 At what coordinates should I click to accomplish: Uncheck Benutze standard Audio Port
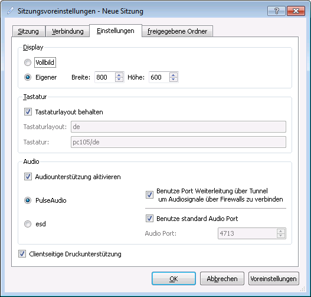(149, 219)
